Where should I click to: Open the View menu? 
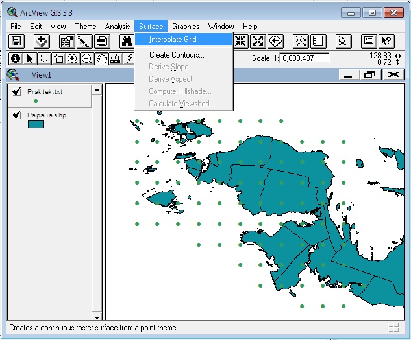click(58, 27)
